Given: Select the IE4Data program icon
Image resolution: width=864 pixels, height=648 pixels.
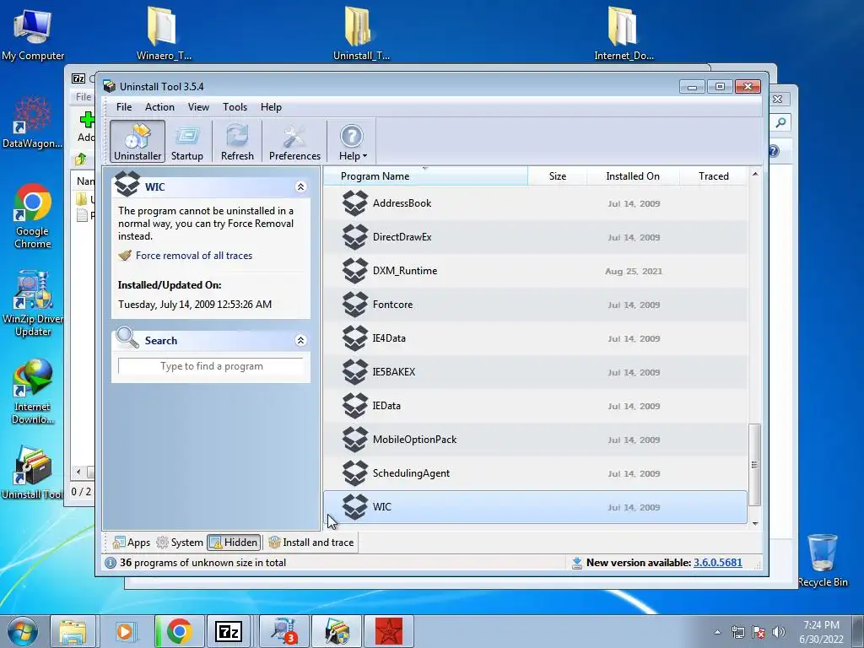Looking at the screenshot, I should click(x=355, y=338).
